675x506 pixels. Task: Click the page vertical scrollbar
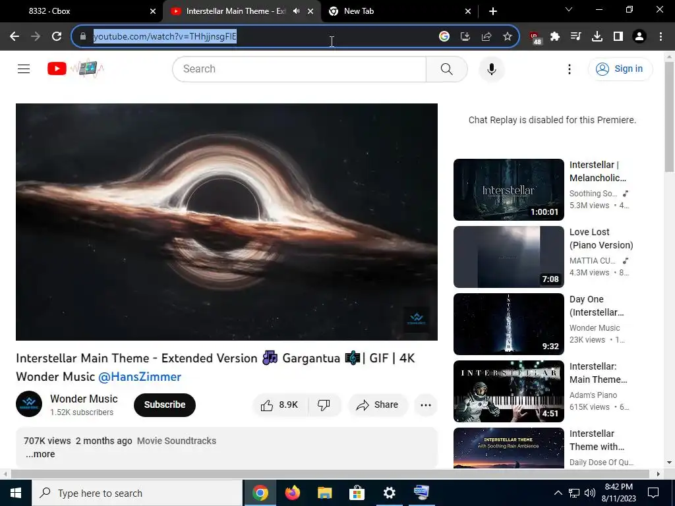pos(669,116)
